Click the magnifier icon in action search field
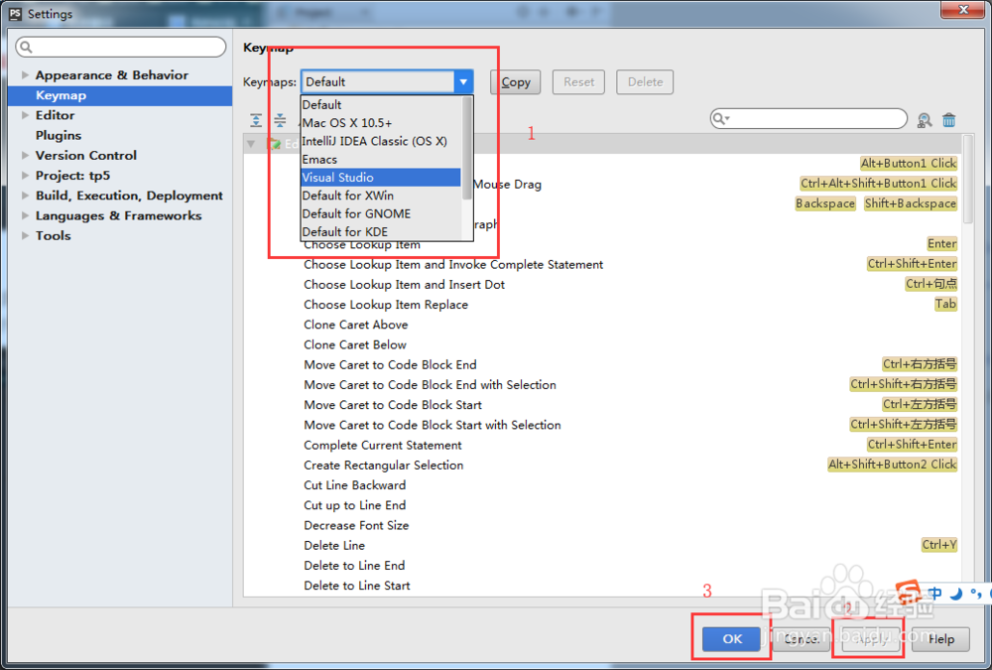Screen dimensions: 992x670 click(x=720, y=118)
